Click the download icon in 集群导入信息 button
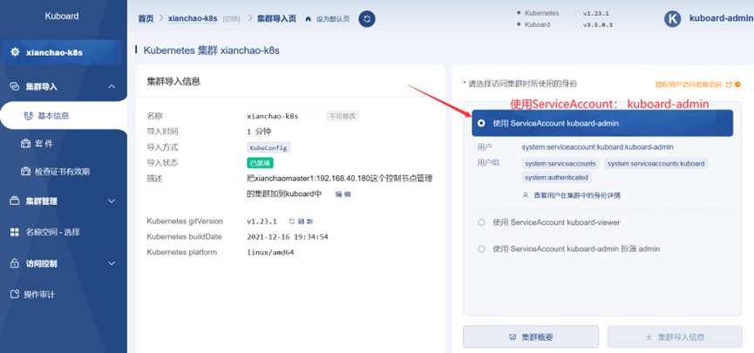Viewport: 754px width, 353px height. click(649, 337)
